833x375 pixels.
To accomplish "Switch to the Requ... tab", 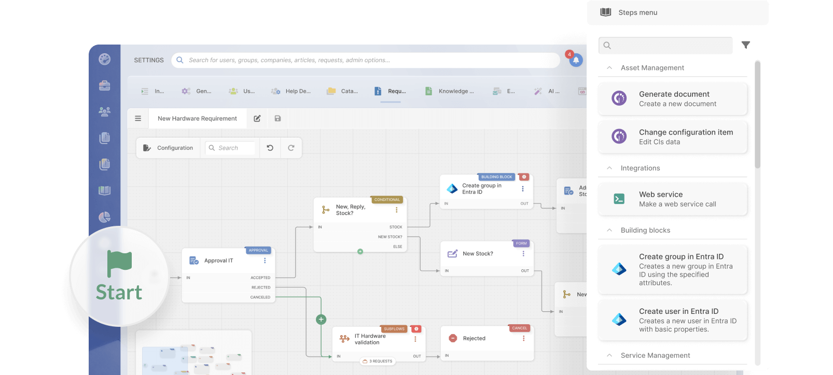I will tap(391, 91).
